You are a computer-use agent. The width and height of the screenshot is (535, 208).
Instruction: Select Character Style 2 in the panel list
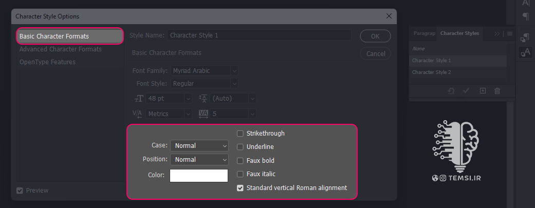[457, 72]
